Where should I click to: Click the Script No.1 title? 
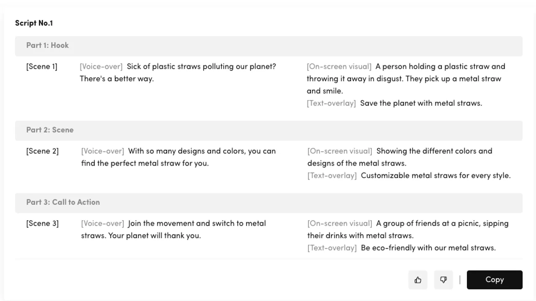click(x=34, y=23)
